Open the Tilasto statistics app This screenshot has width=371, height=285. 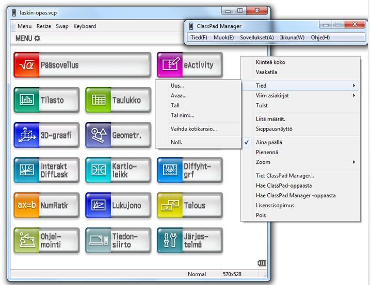pyautogui.click(x=46, y=100)
